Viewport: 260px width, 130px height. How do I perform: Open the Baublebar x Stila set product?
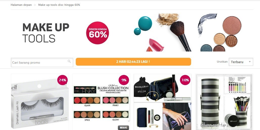point(163,102)
